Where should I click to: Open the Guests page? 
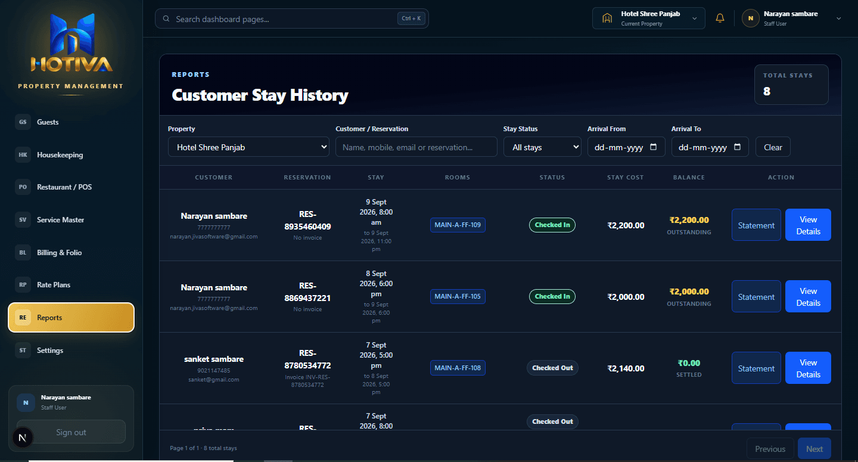point(71,122)
